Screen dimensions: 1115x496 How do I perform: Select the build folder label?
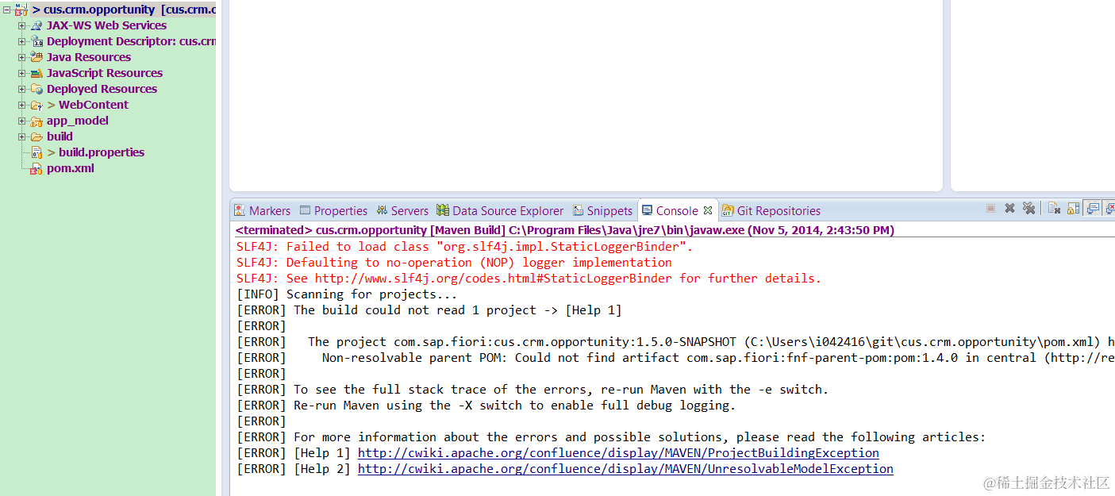60,136
